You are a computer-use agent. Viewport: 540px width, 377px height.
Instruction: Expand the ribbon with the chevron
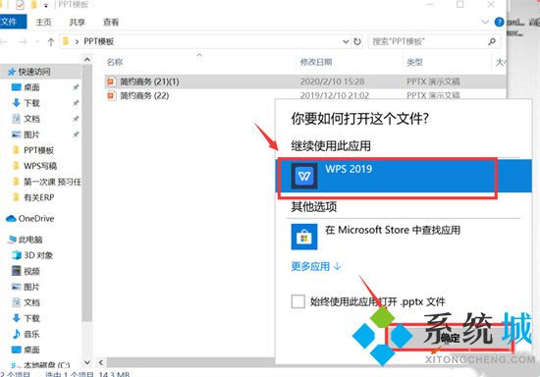click(x=485, y=23)
